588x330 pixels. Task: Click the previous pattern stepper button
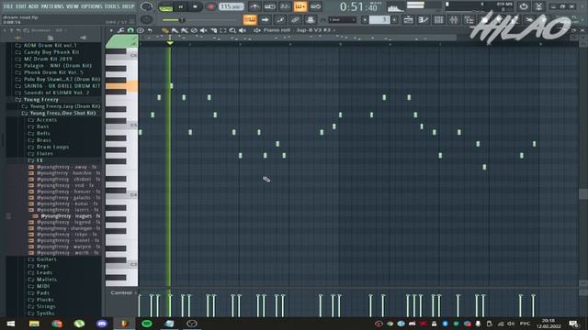(365, 20)
